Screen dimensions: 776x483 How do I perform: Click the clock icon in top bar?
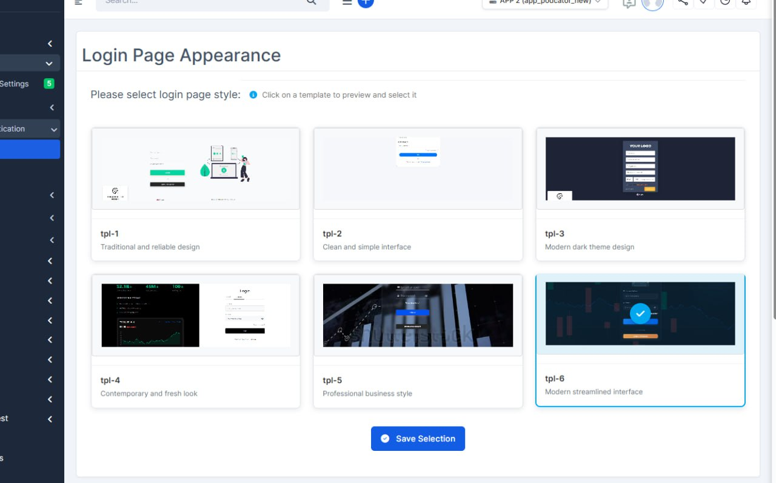pyautogui.click(x=725, y=2)
